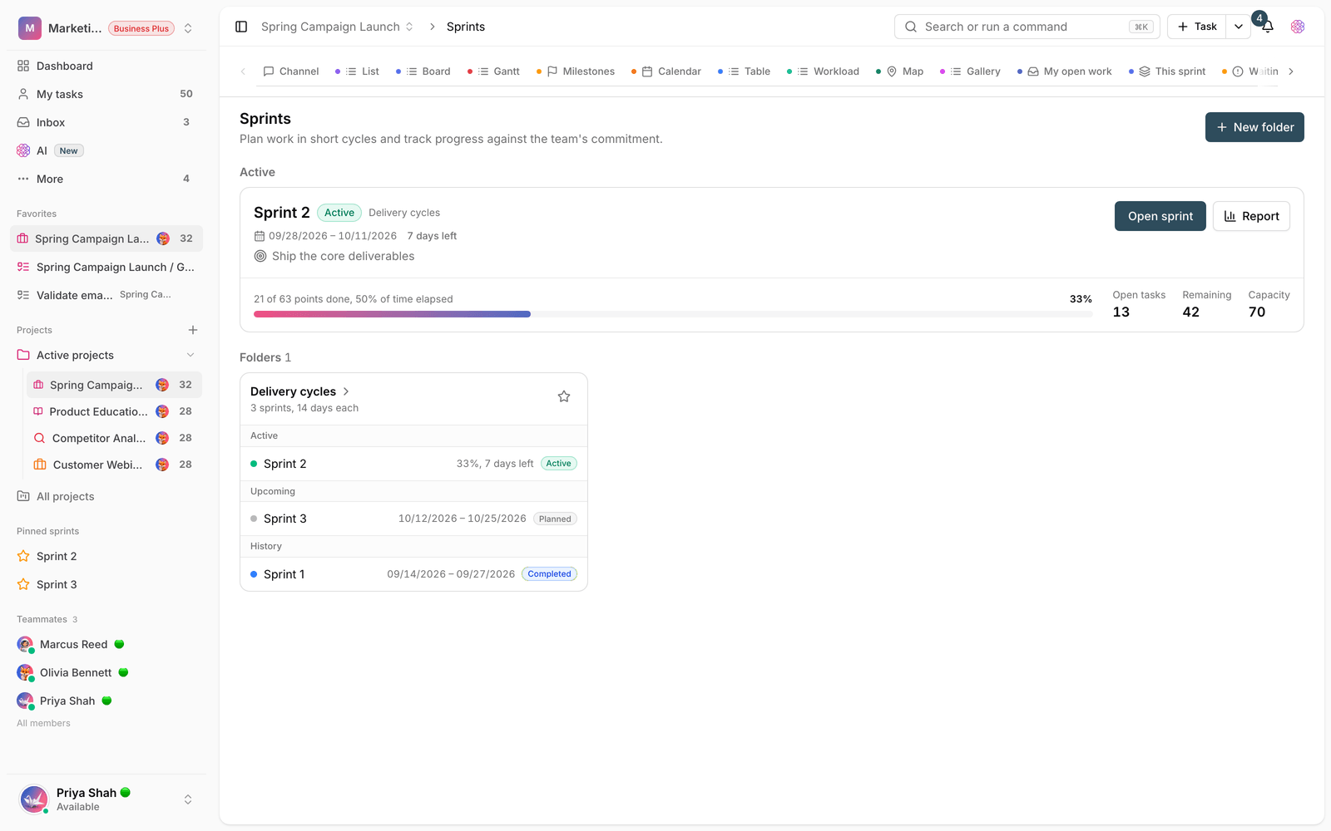Add a new project with plus icon
This screenshot has width=1331, height=831.
(193, 330)
